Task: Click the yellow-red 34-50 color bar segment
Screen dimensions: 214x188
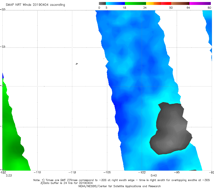Action: (x=158, y=3)
